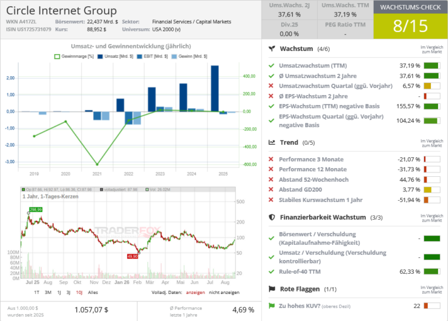Image resolution: width=448 pixels, height=321 pixels.
Task: Click the Rote Flaggen black flag icon
Action: [272, 289]
